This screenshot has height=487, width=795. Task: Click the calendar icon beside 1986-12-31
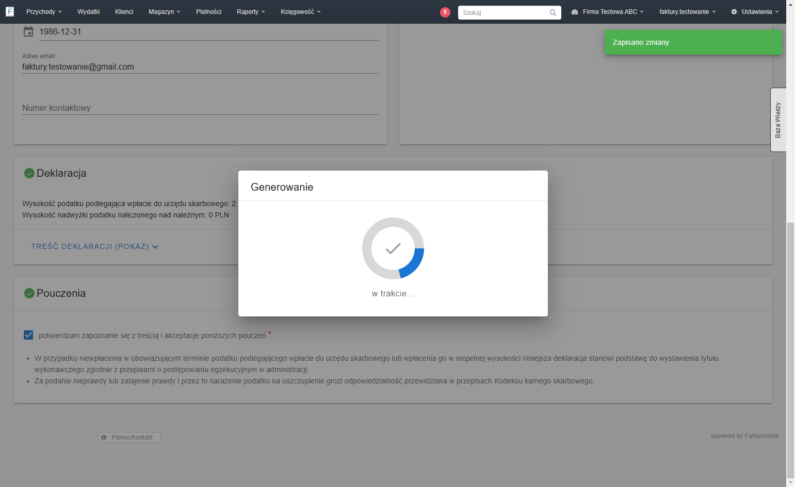[28, 31]
